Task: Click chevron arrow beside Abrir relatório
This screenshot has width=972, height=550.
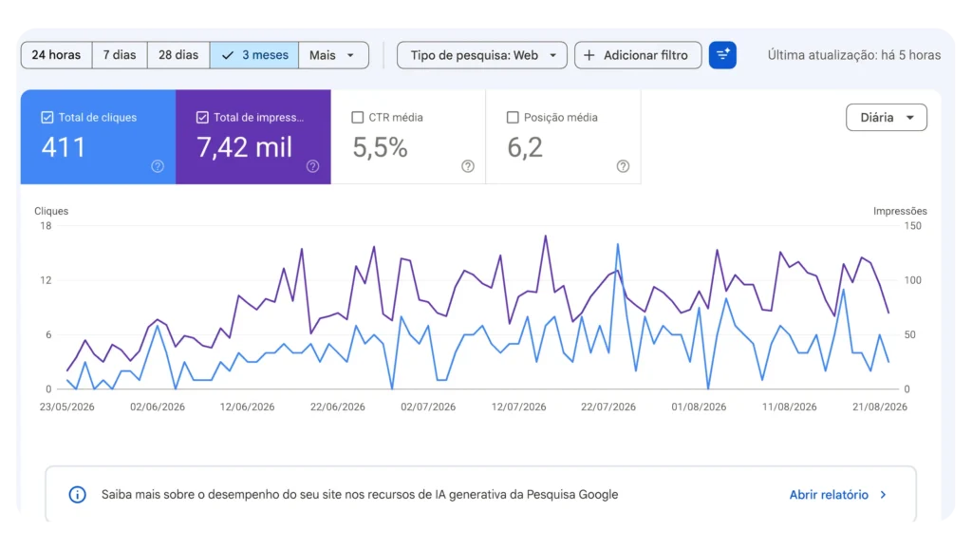Action: (x=884, y=495)
